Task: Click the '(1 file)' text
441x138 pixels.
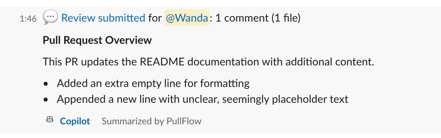Action: (x=286, y=18)
